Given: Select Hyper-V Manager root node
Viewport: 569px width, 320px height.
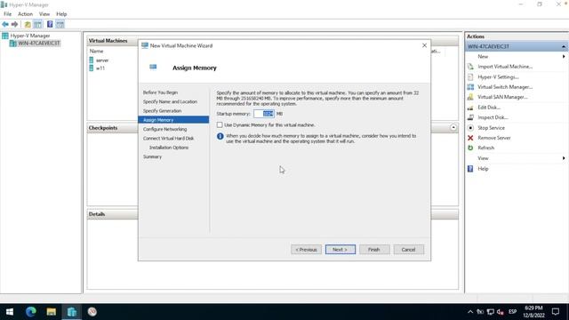Looking at the screenshot, I should tap(30, 36).
